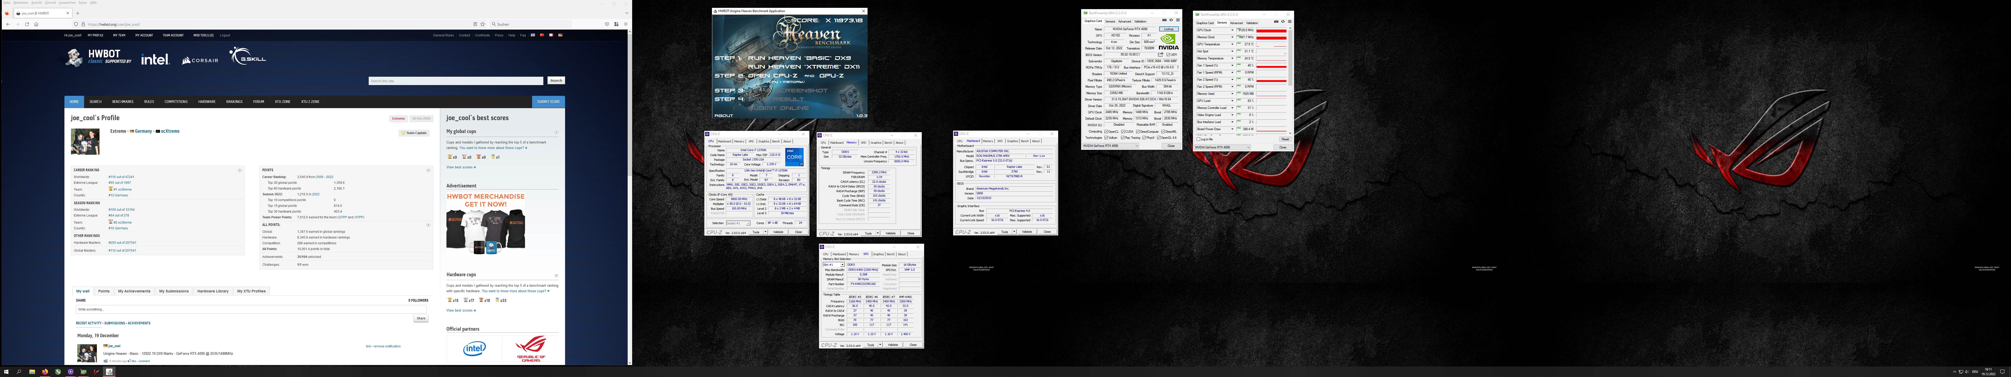
Task: Click the SUBMIT SCORE button on HWBOT
Action: 549,102
